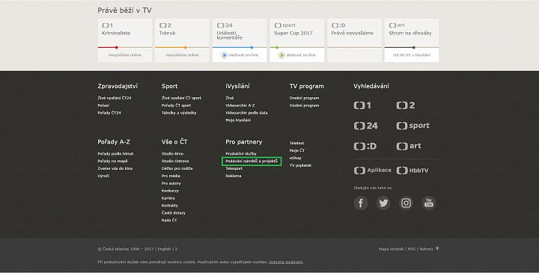539x273 pixels.
Task: Open Tabulky a výsledky link
Action: pos(179,113)
